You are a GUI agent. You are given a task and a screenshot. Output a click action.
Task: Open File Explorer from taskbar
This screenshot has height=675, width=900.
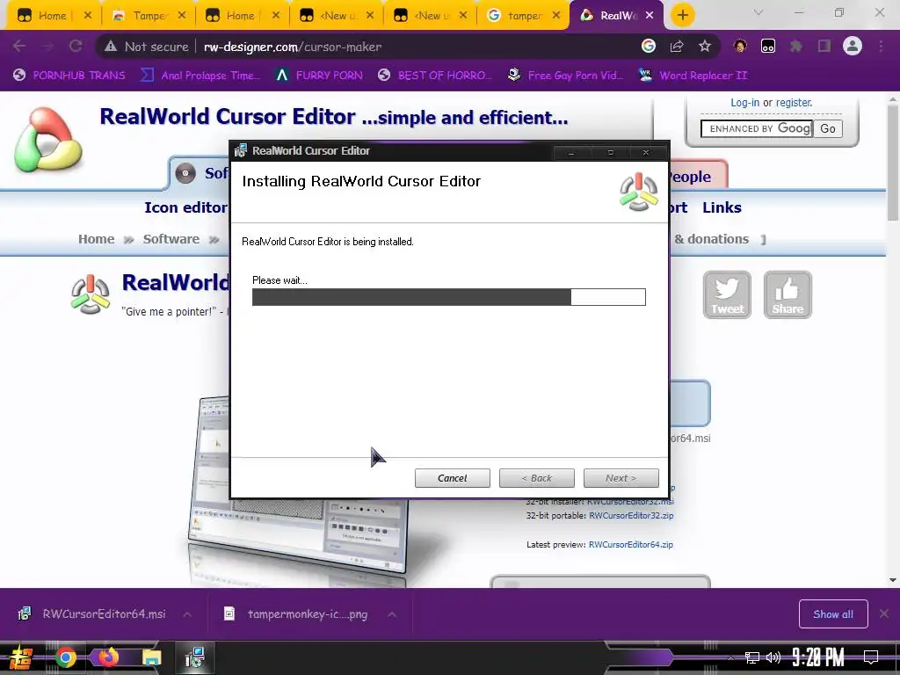pyautogui.click(x=151, y=657)
